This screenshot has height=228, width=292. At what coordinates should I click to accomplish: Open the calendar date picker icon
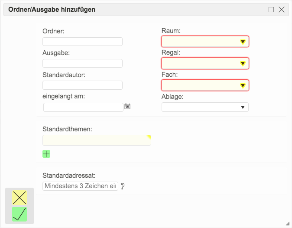tap(127, 106)
